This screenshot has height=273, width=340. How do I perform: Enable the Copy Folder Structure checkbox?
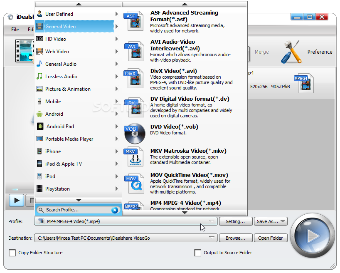pyautogui.click(x=12, y=253)
